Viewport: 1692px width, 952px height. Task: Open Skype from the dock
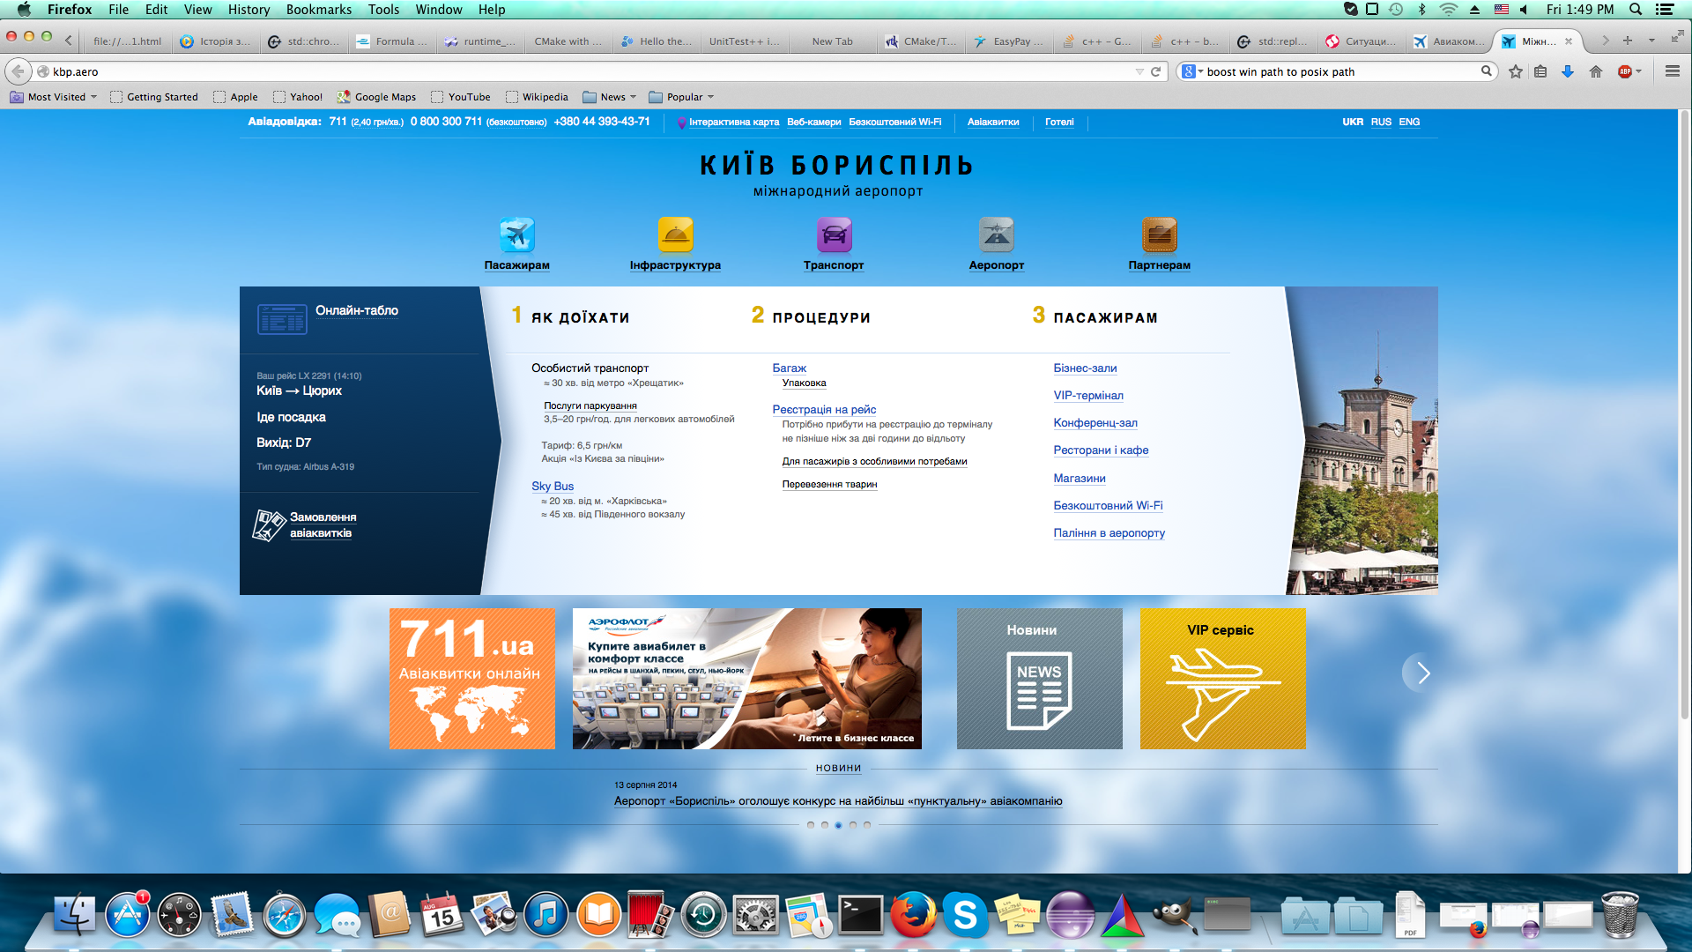pos(965,915)
